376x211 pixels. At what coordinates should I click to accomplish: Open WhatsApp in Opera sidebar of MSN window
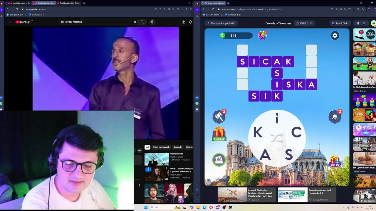pos(197,104)
